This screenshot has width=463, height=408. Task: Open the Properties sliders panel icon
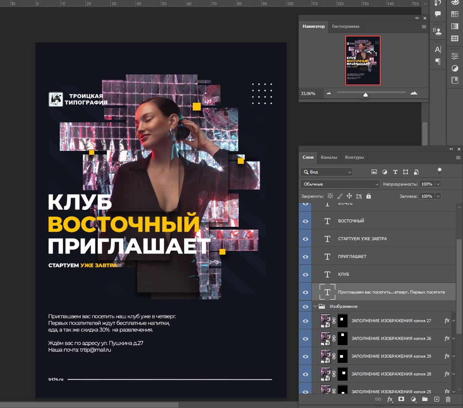[x=455, y=56]
